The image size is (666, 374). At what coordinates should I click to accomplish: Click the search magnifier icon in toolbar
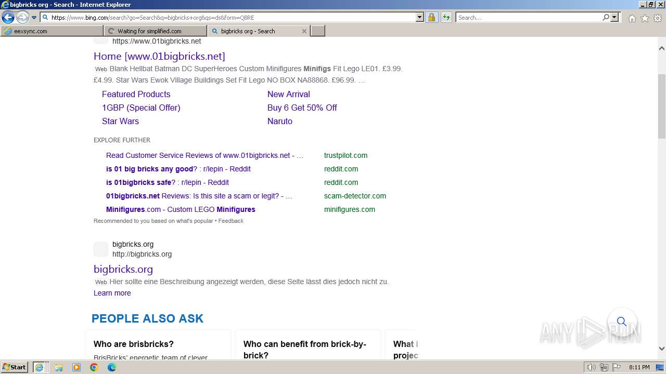(x=606, y=17)
